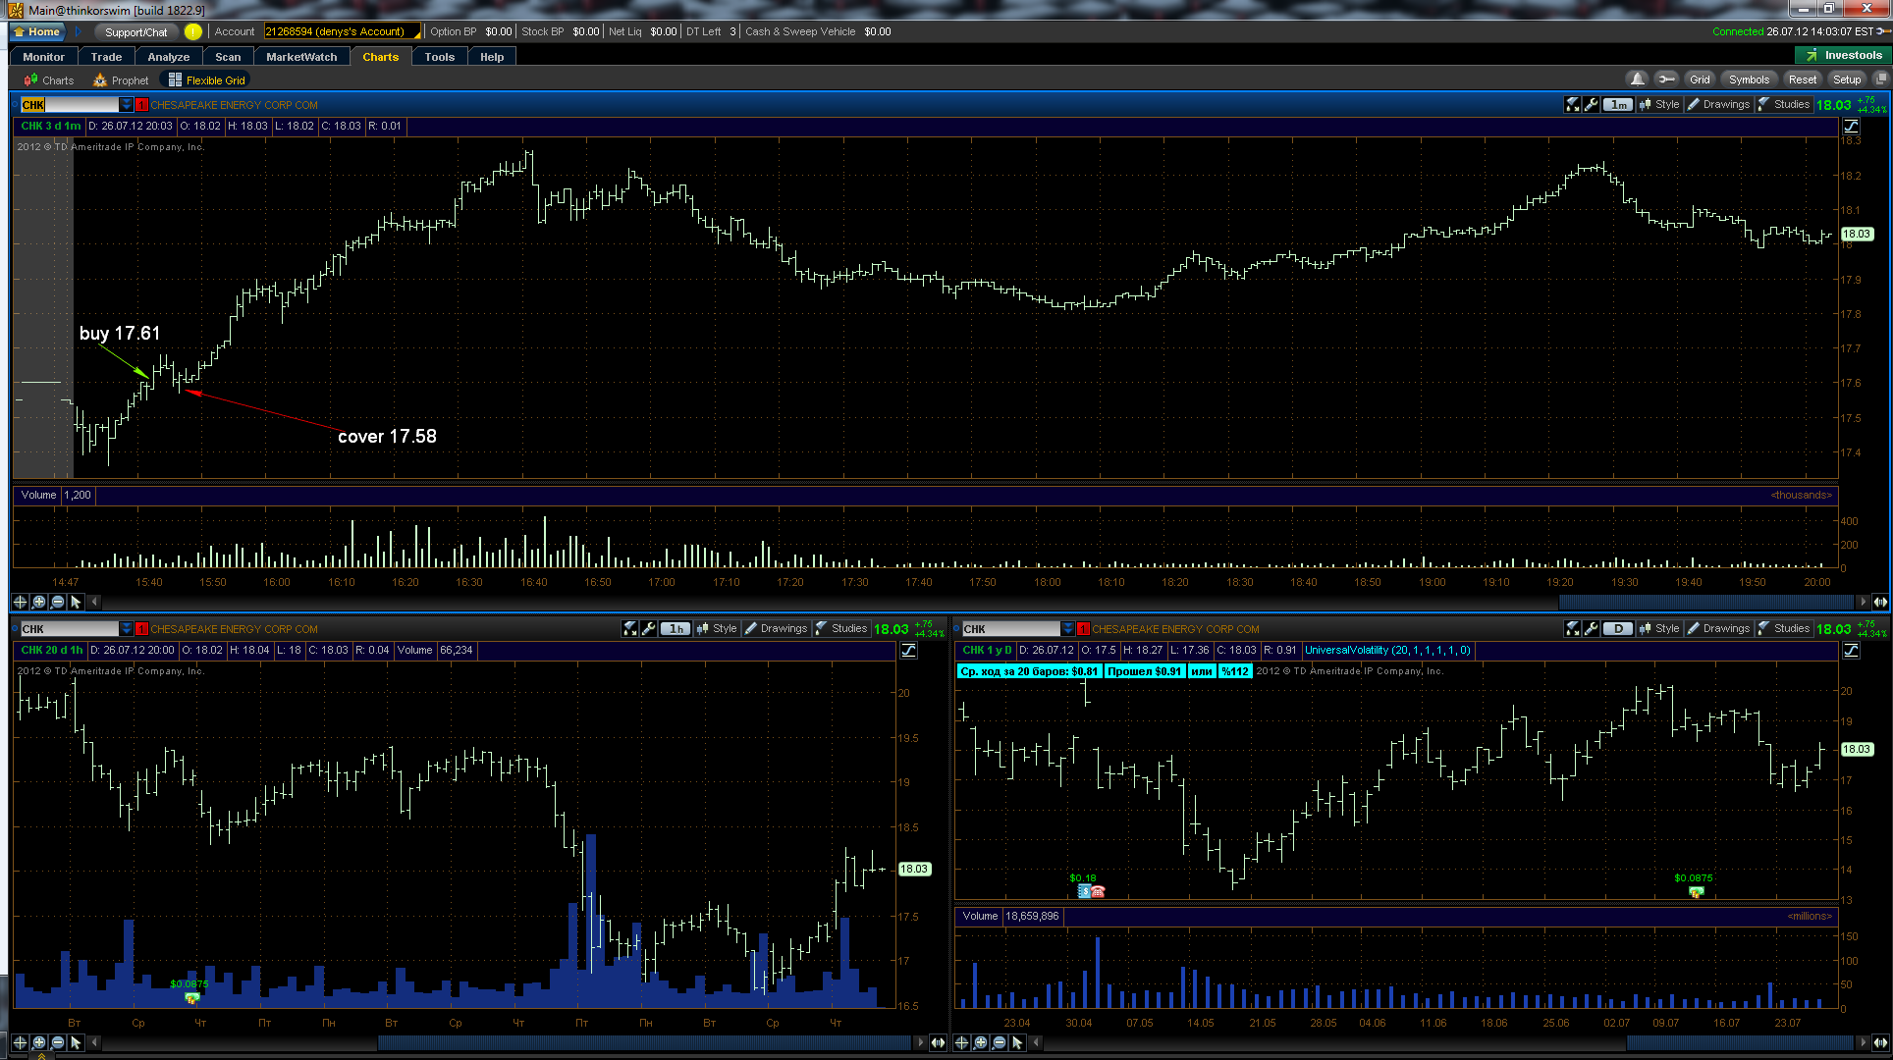Select pointer cursor tool under top chart
The height and width of the screenshot is (1060, 1893).
pyautogui.click(x=76, y=602)
